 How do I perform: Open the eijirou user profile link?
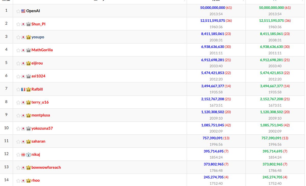click(x=37, y=63)
